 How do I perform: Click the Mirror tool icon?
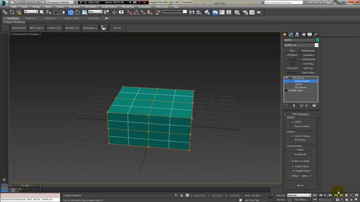click(192, 12)
